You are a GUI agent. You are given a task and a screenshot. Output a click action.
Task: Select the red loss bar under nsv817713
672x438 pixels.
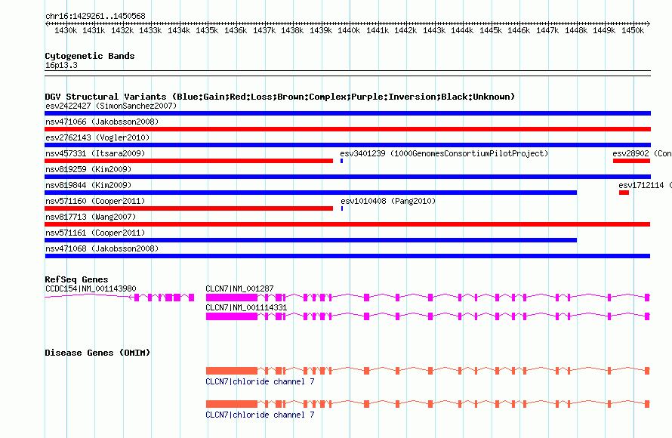(x=347, y=224)
